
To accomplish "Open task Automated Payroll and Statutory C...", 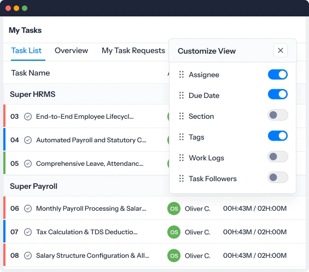I will (91, 140).
